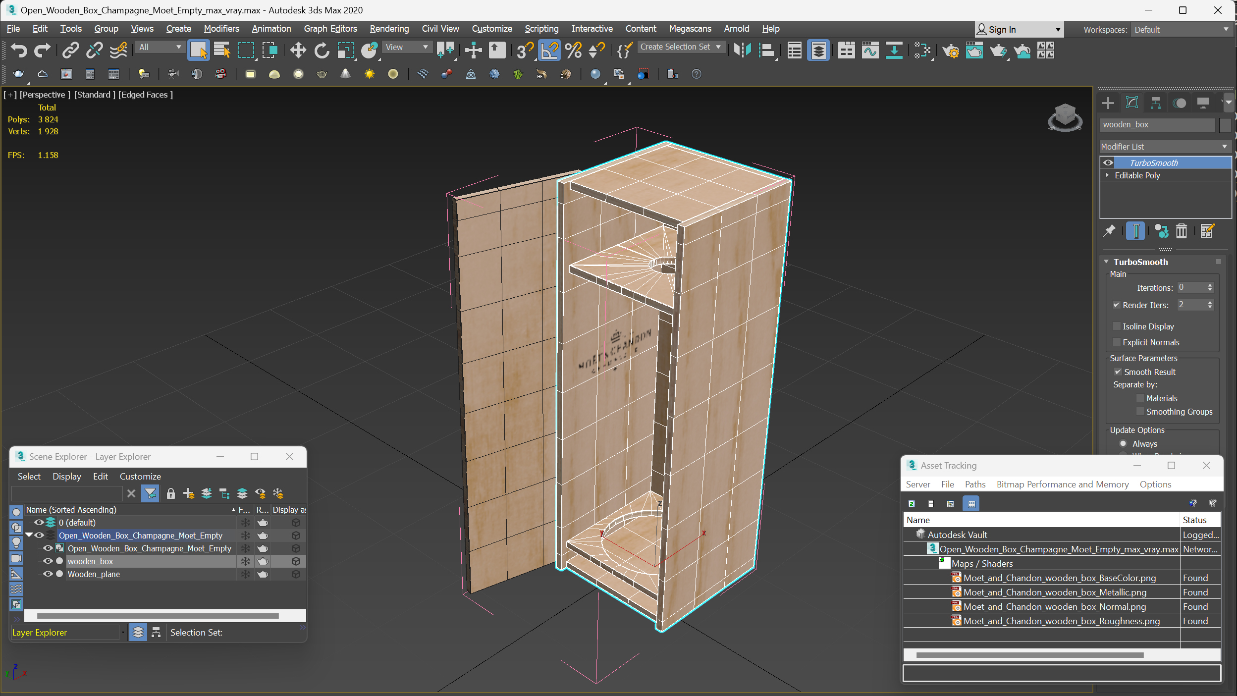Click the Name (Sorted Ascending) column header
The image size is (1237, 696).
130,510
